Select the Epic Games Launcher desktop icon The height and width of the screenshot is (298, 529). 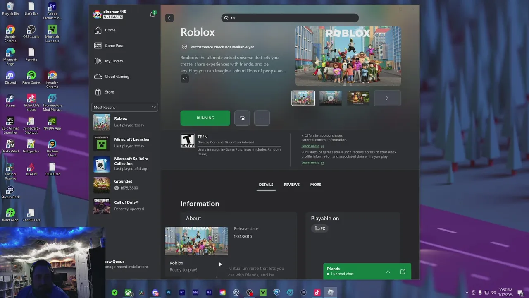pyautogui.click(x=10, y=125)
